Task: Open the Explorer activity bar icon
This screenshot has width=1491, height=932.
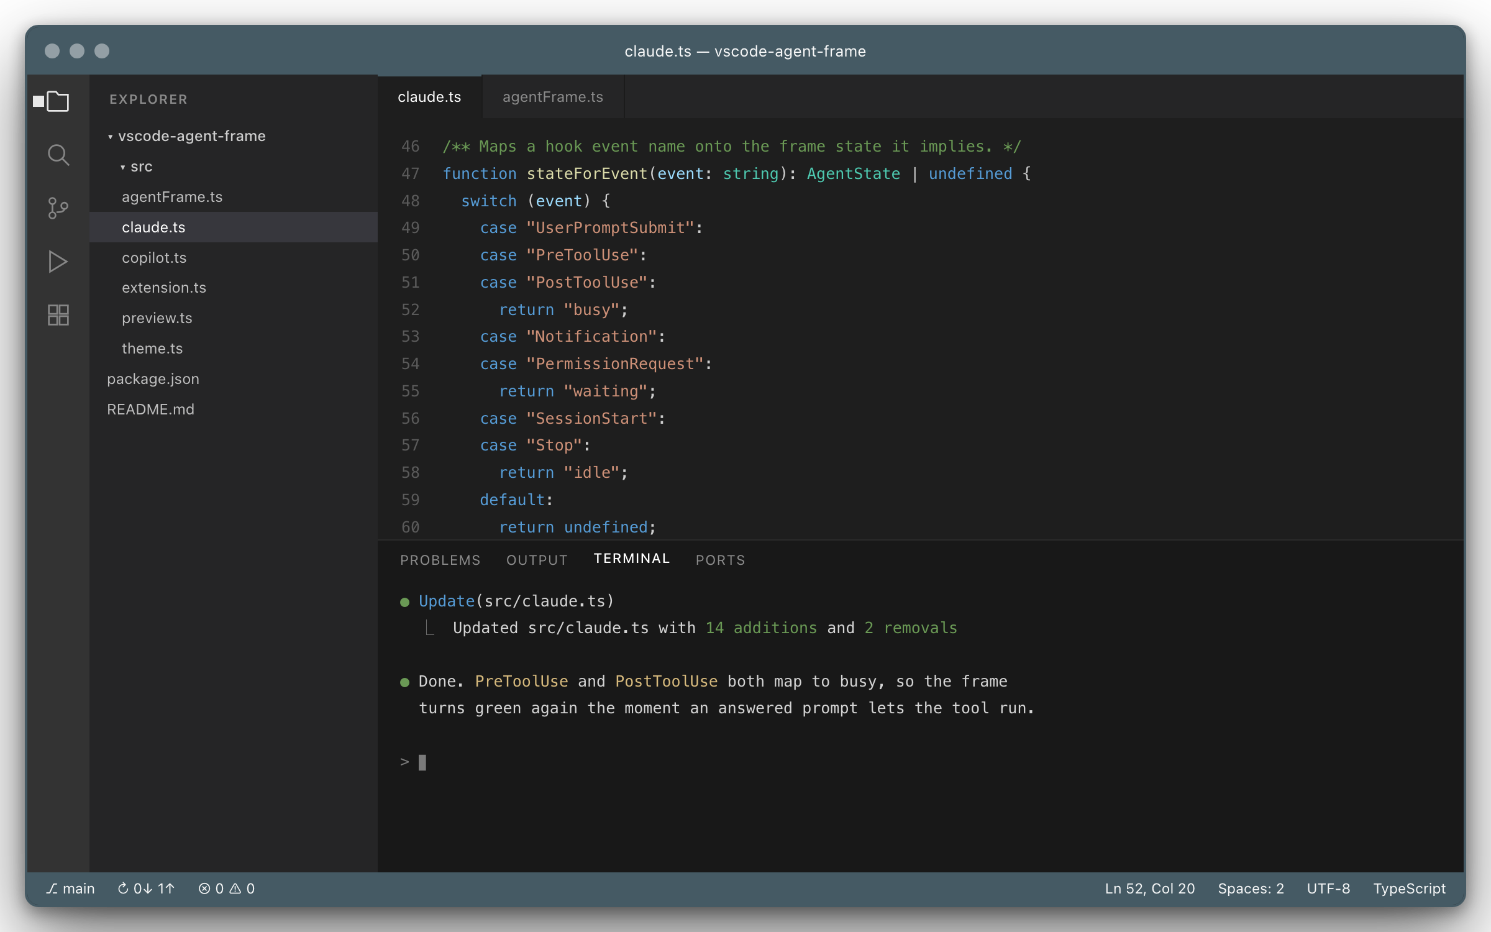Action: (58, 101)
